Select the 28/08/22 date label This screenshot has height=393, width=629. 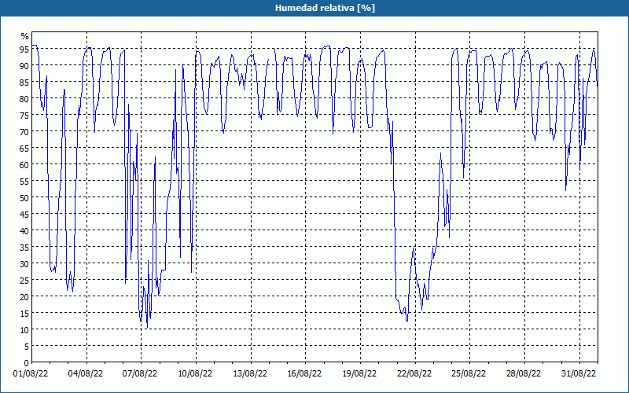tap(524, 374)
